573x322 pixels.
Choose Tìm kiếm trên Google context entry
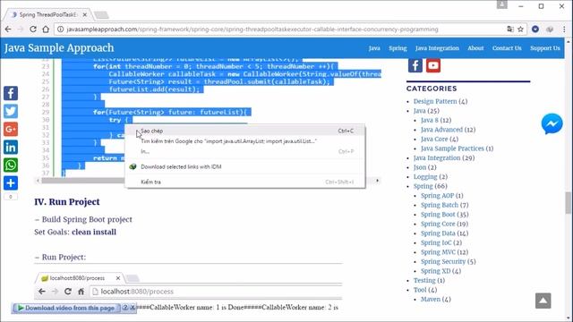(244, 141)
